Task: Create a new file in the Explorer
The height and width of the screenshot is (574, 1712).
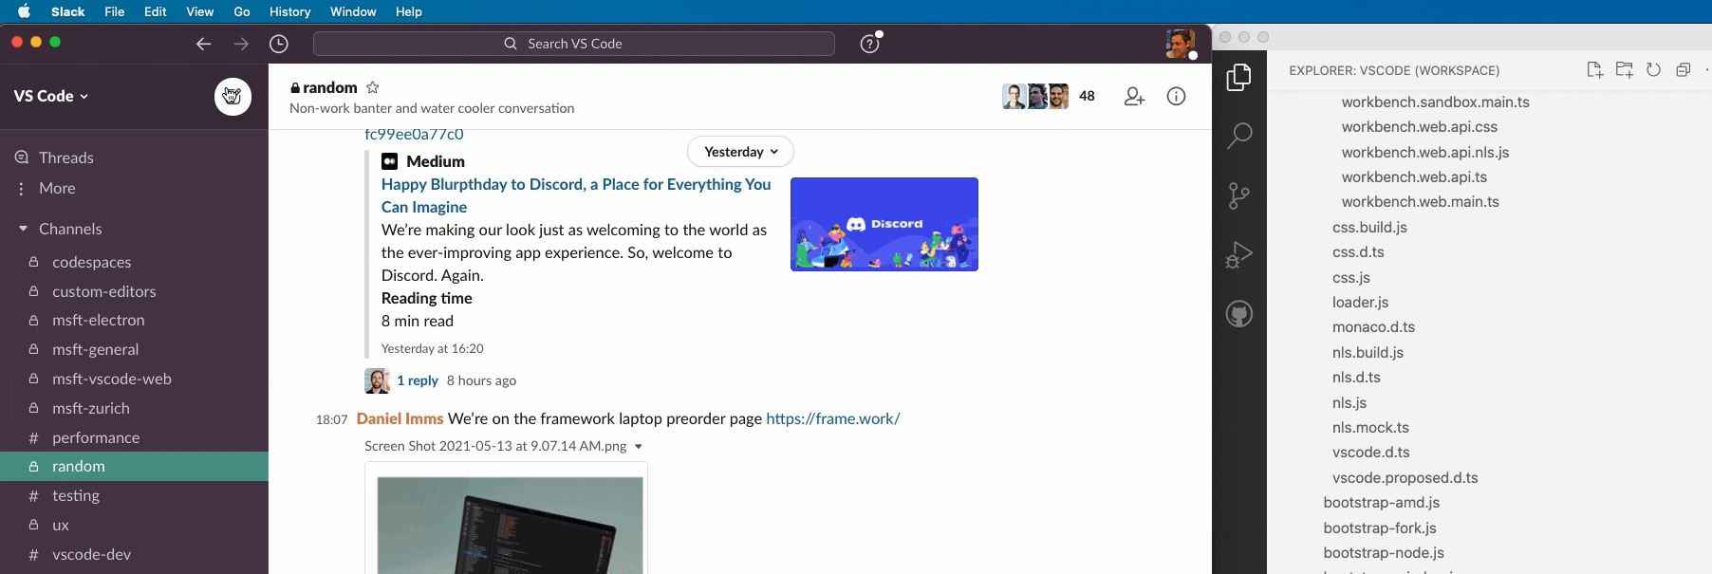Action: click(x=1594, y=70)
